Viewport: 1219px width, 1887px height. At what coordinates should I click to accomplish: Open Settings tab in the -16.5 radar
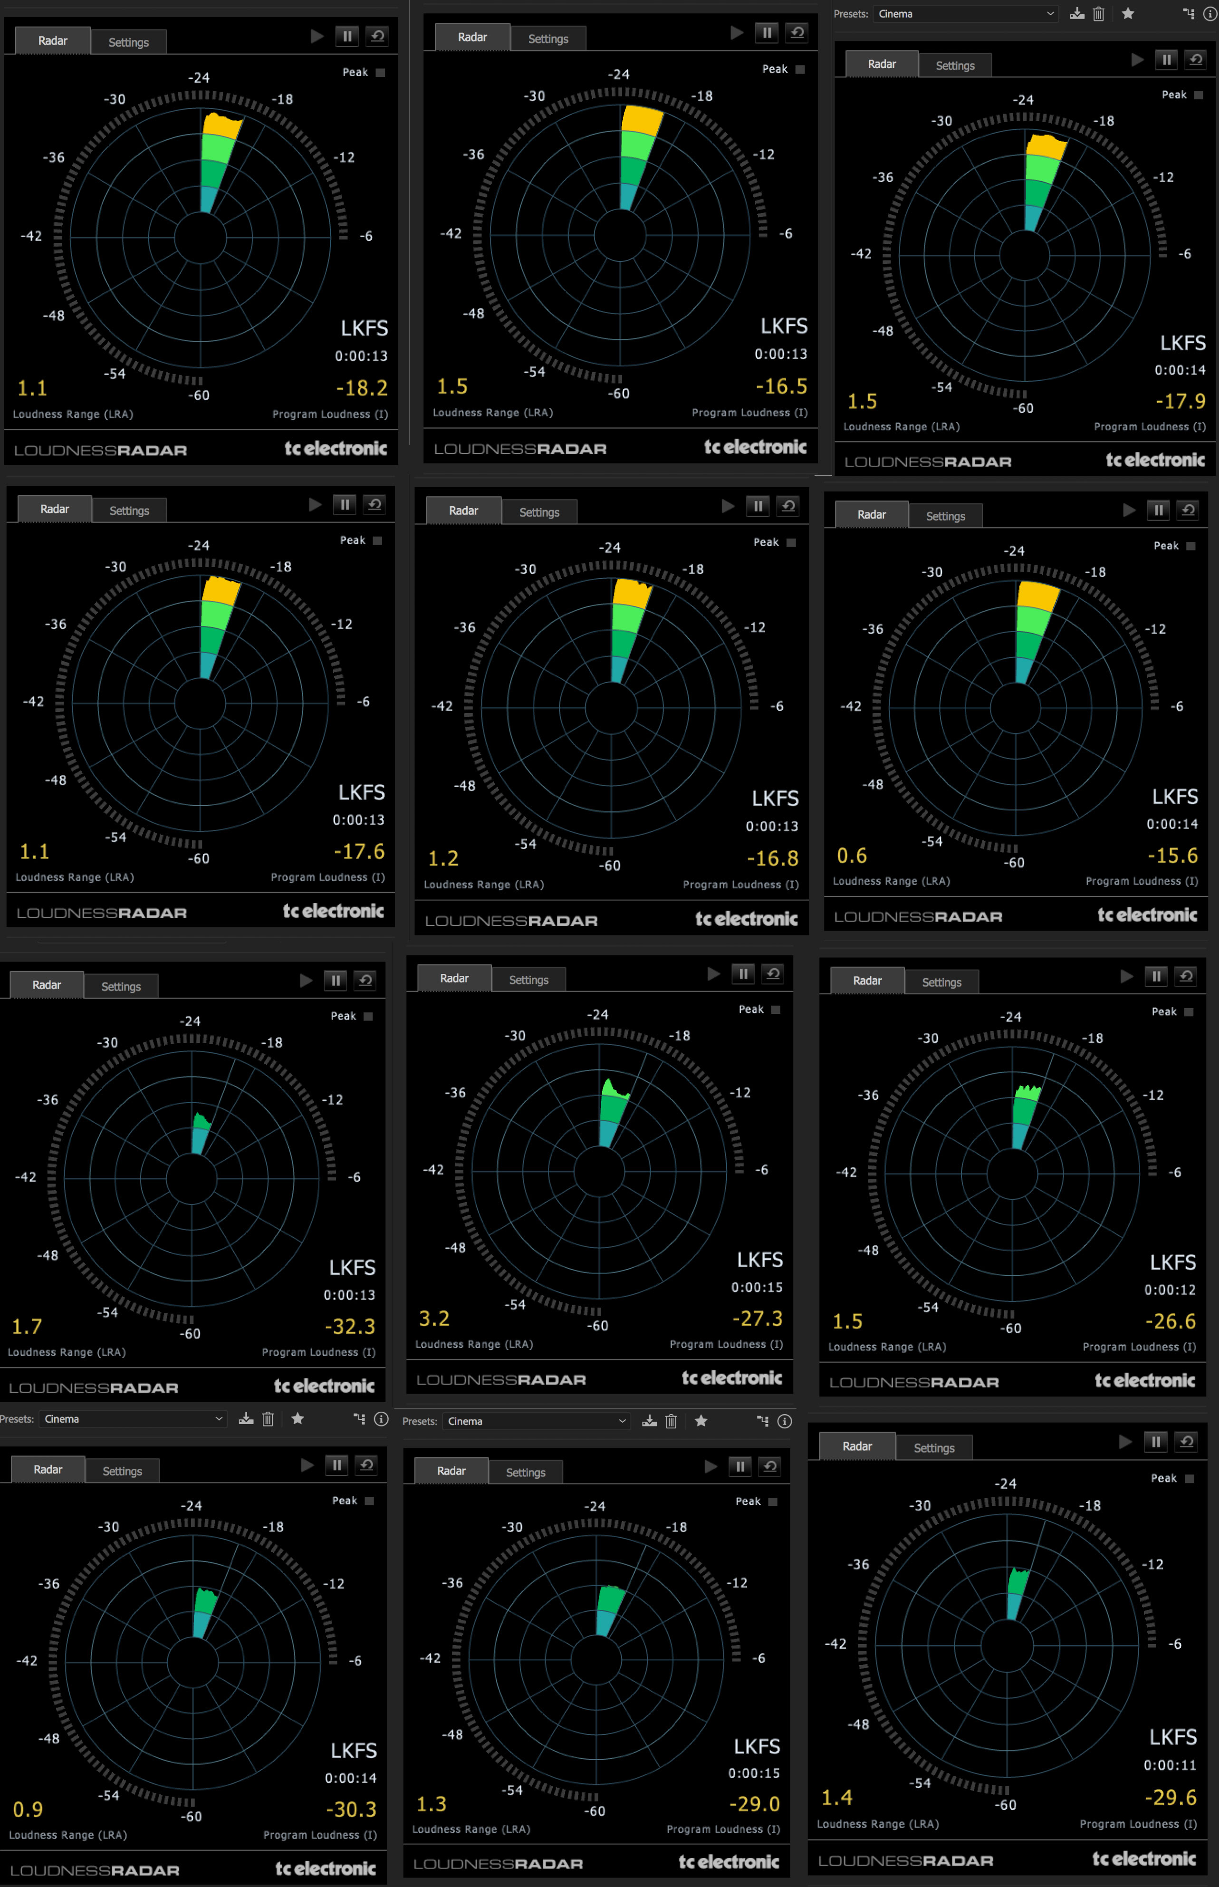point(548,39)
